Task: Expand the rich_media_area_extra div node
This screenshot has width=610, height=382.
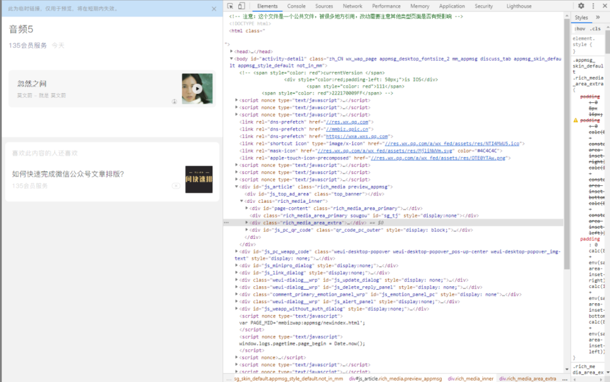Action: pos(247,222)
